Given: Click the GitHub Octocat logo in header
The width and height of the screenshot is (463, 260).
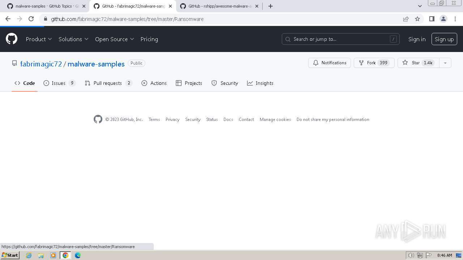Looking at the screenshot, I should tap(12, 39).
